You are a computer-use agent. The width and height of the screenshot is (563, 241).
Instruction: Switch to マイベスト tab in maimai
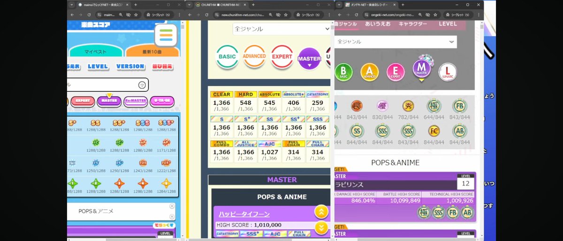point(95,52)
